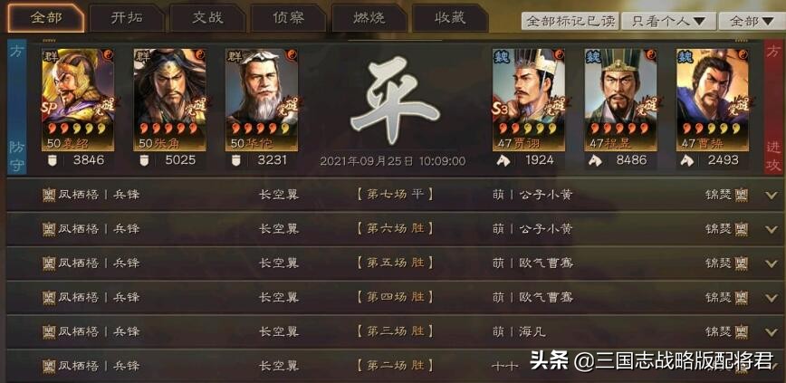Switch to the 侦察 tab
Viewport: 786px width, 383px height.
pos(288,18)
